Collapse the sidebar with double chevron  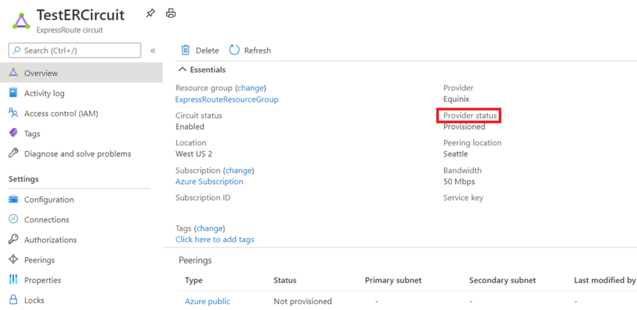coord(153,51)
